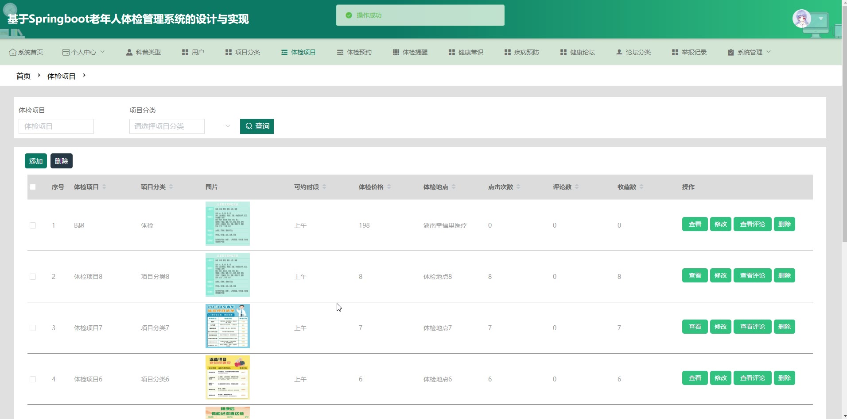Sort table by 体检价格 column arrows
The height and width of the screenshot is (419, 847).
pos(389,187)
